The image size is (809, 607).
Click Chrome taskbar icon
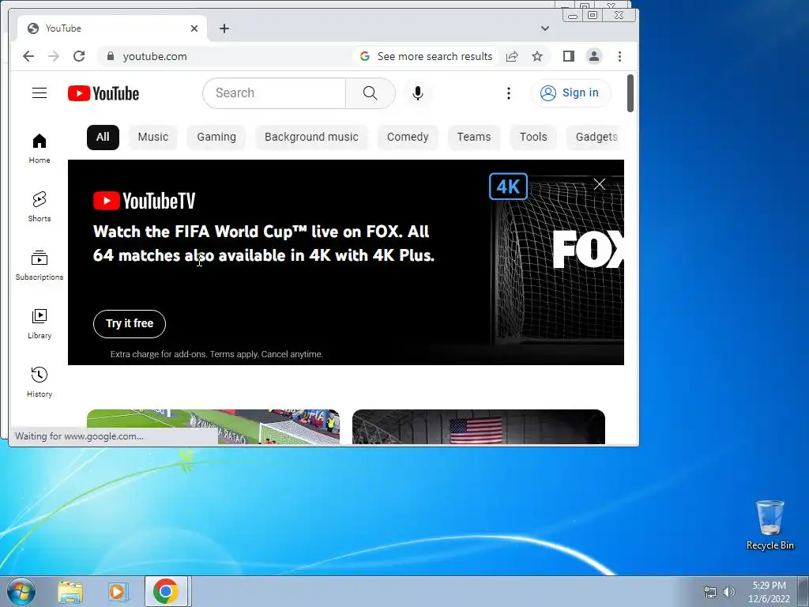tap(166, 591)
